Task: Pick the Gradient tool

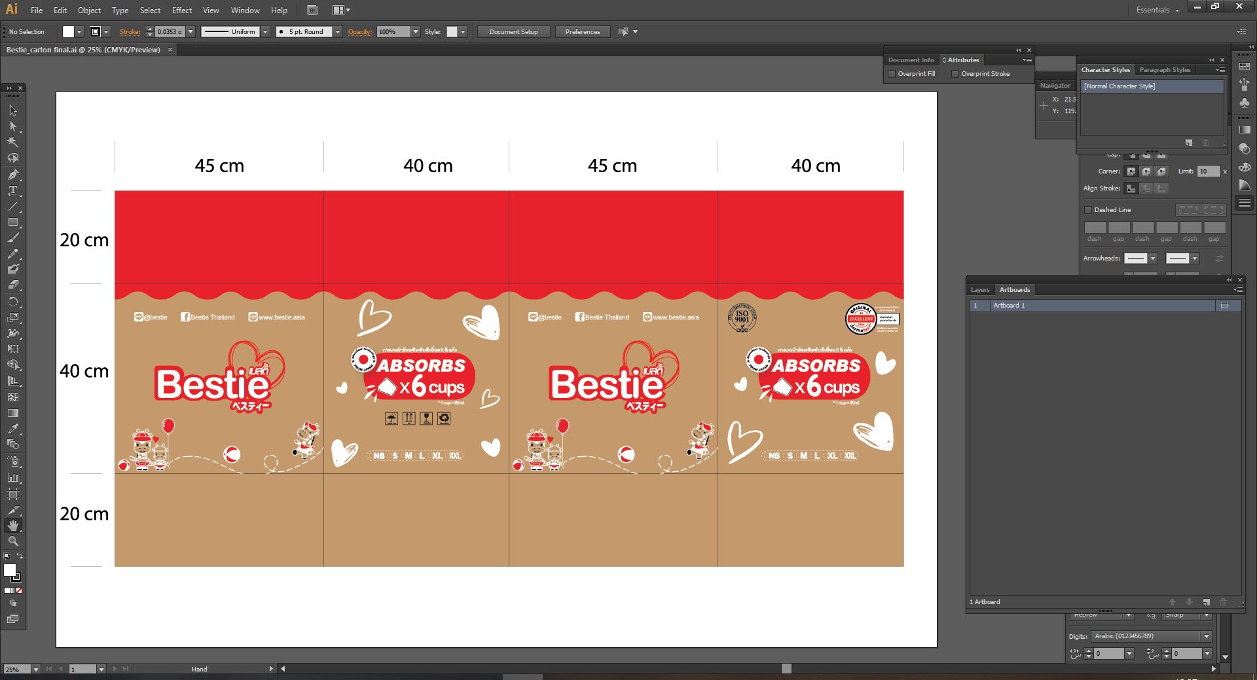Action: point(13,413)
